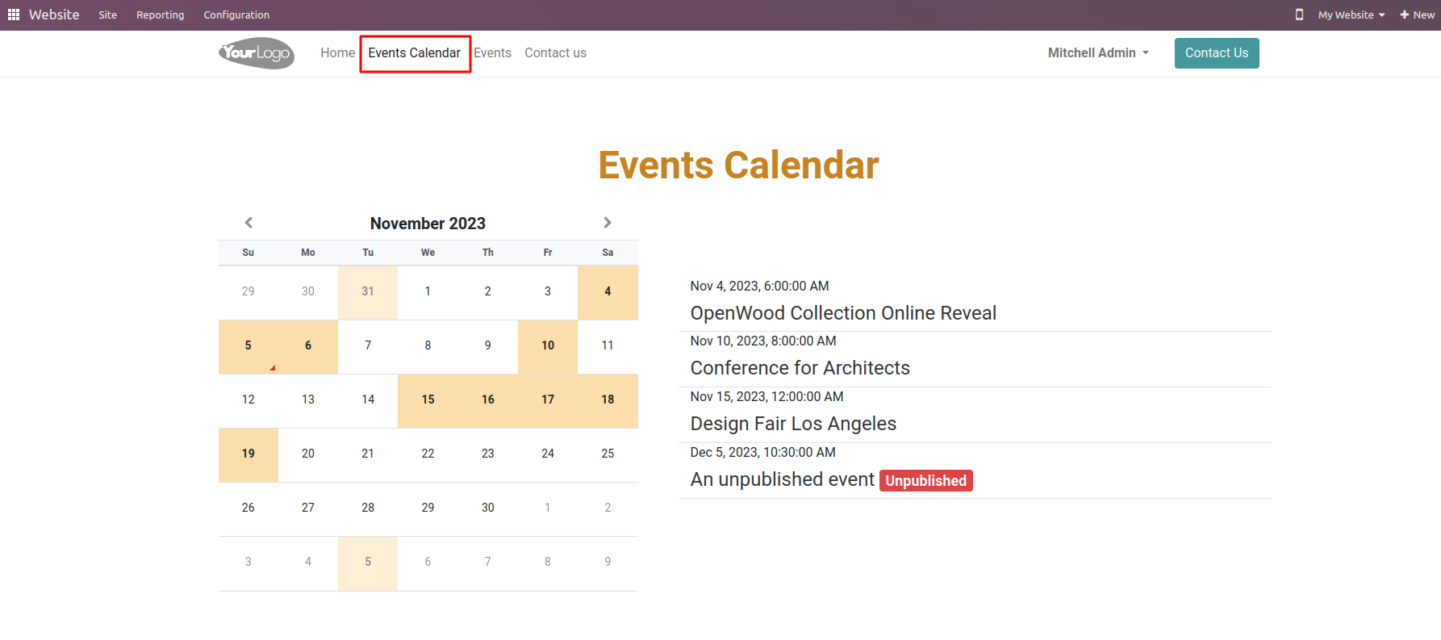
Task: Expand the My Website dropdown
Action: tap(1351, 15)
